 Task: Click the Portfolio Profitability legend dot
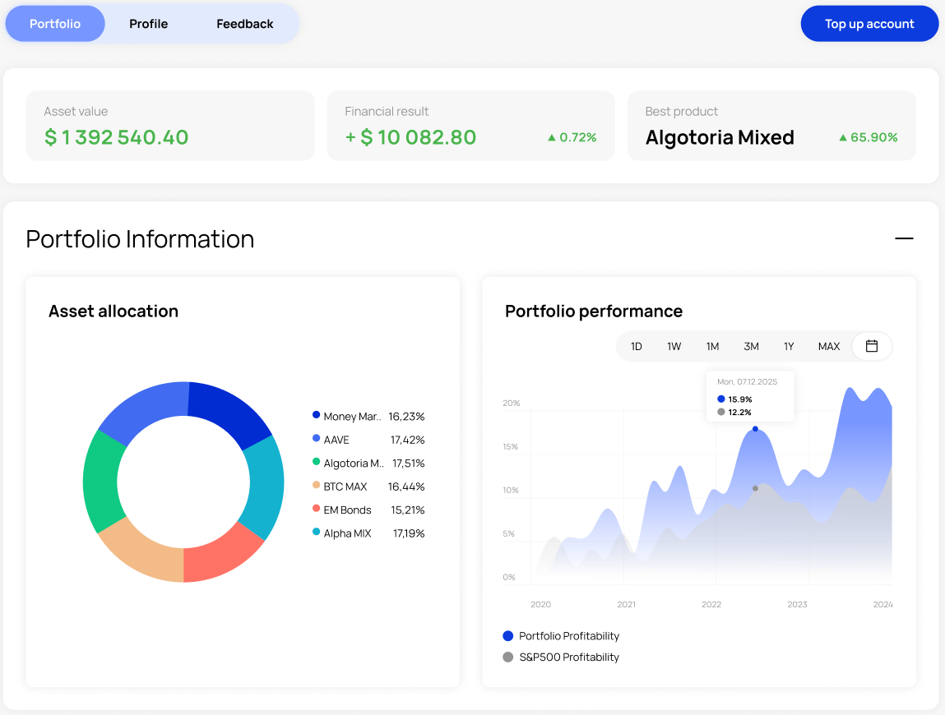507,636
